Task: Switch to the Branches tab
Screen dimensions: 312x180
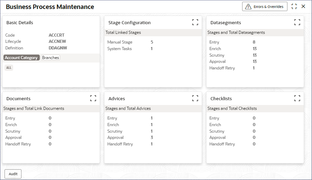Action: (51, 58)
